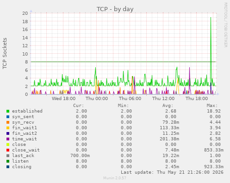
Task: Click time_wait average value 201.38m
Action: click(x=169, y=139)
